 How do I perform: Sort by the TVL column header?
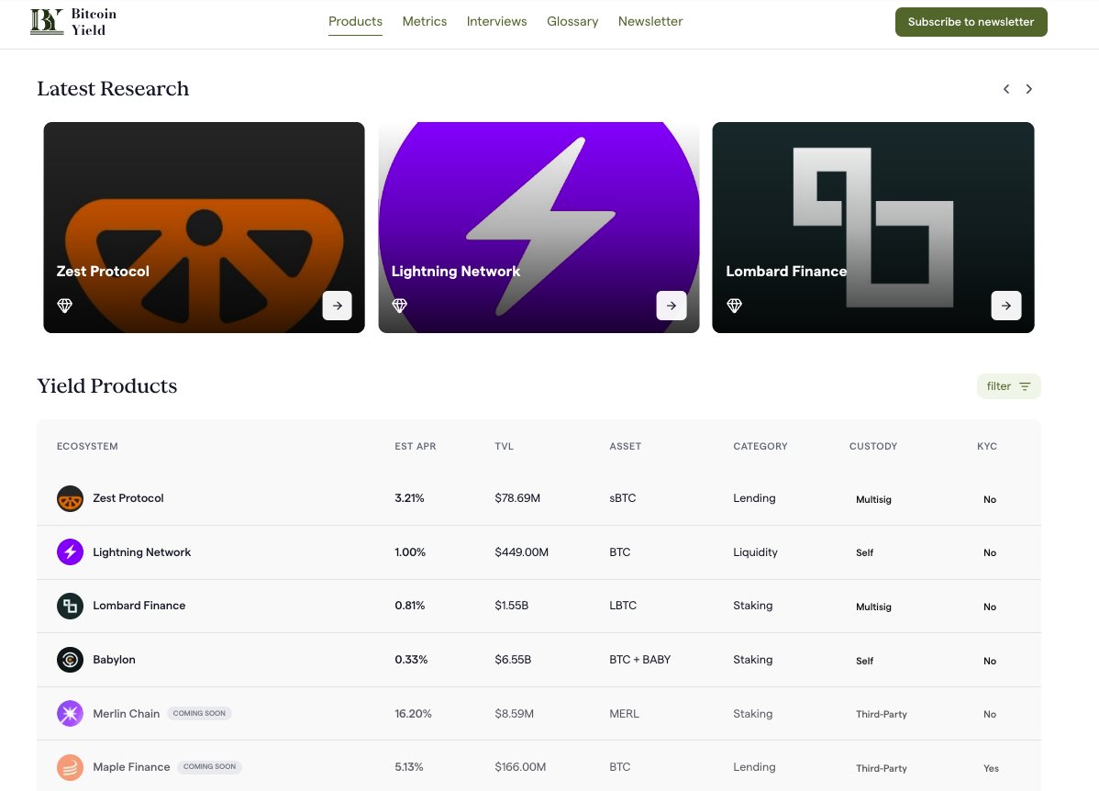(x=504, y=446)
